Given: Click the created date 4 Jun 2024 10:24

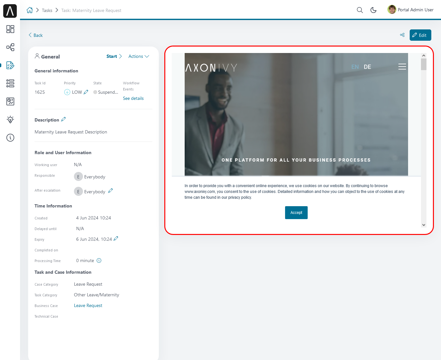Looking at the screenshot, I should 94,218.
